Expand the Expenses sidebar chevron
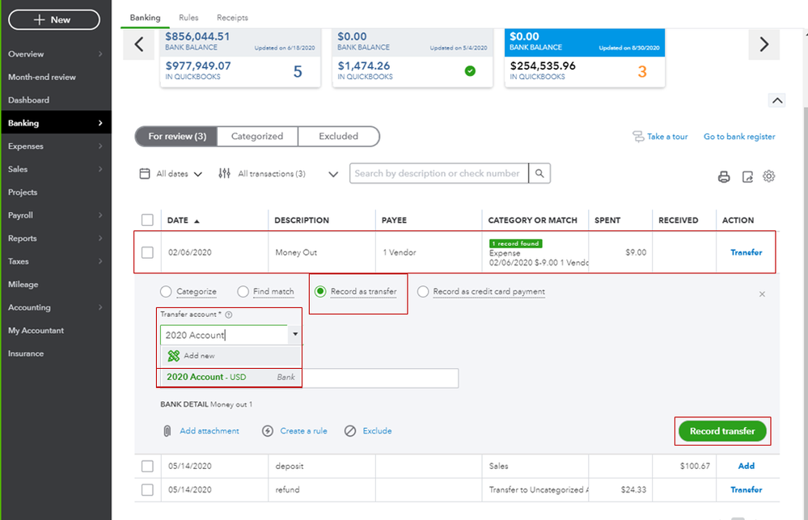This screenshot has height=520, width=808. [100, 146]
